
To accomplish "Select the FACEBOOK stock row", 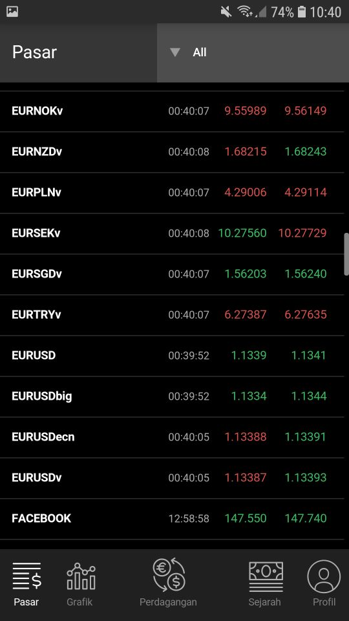I will coord(172,518).
